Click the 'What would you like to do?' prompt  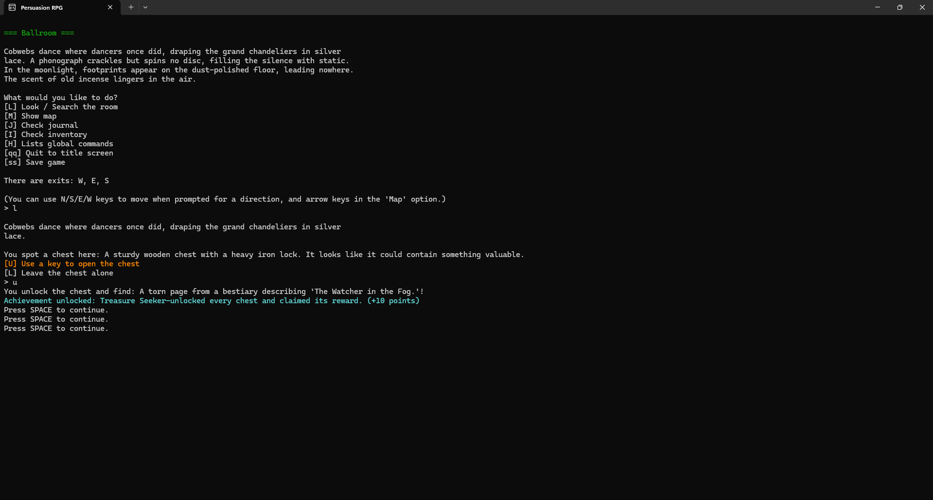tap(61, 98)
